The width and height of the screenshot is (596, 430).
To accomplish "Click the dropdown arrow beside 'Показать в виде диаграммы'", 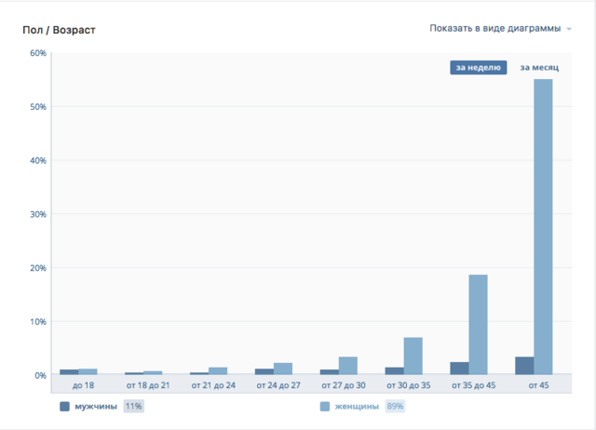I will [568, 30].
